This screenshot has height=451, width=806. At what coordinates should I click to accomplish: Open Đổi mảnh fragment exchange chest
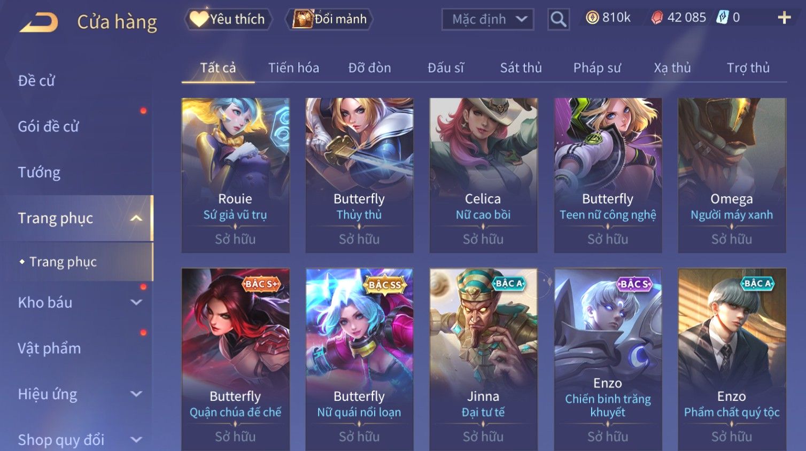329,19
